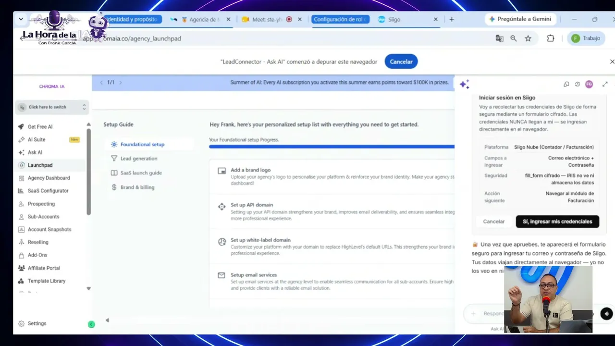Open 'Set up white-label domain' step
The height and width of the screenshot is (346, 615).
tap(332, 247)
